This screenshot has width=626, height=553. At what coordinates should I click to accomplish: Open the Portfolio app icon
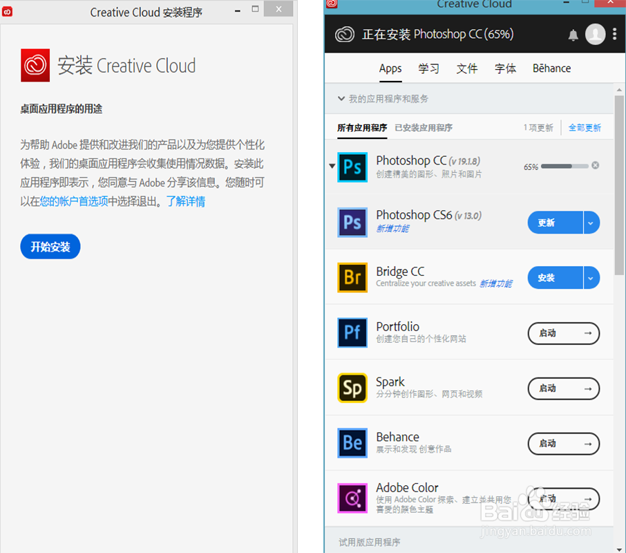point(352,333)
